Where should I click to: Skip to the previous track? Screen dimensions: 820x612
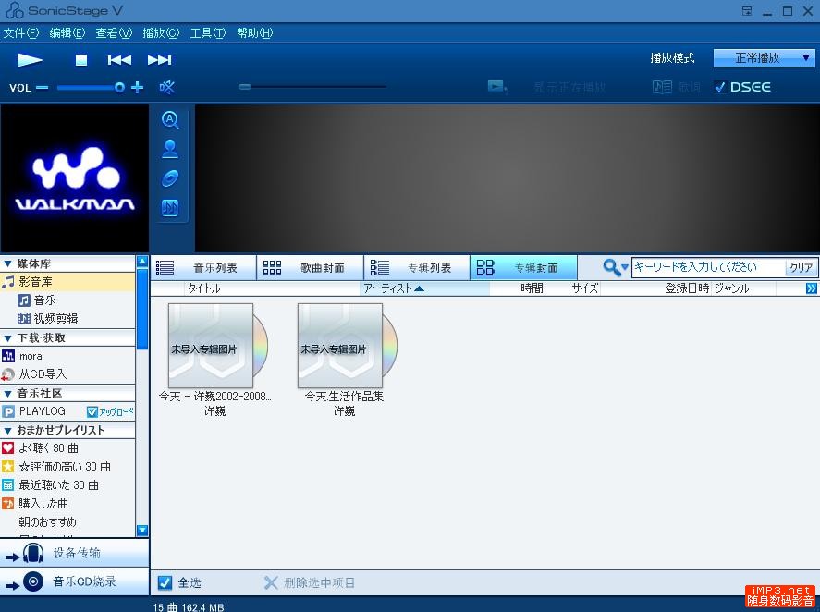click(x=119, y=60)
